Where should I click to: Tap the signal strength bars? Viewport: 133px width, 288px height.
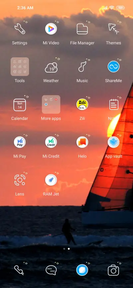tap(105, 8)
